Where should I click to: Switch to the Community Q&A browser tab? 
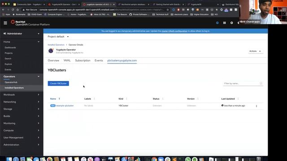point(28,4)
